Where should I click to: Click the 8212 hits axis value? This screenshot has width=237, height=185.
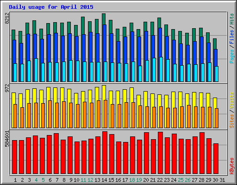coord(7,18)
